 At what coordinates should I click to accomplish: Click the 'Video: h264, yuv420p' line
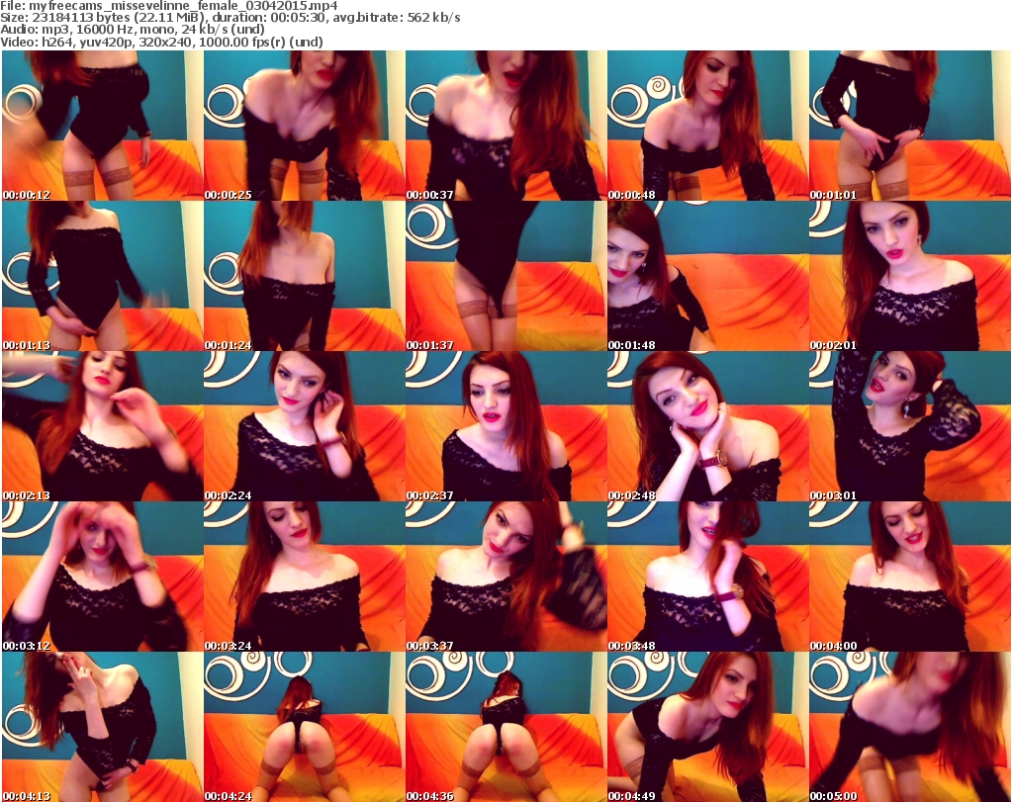click(161, 42)
